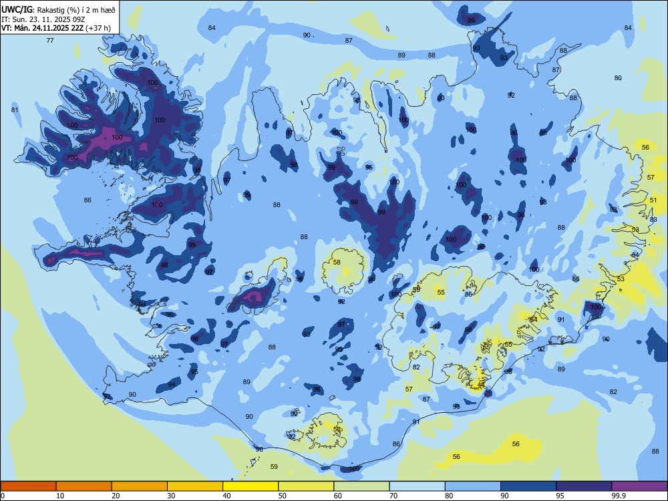Click the bright yellow 40–50 legend swatch
The image size is (668, 501).
(251, 486)
